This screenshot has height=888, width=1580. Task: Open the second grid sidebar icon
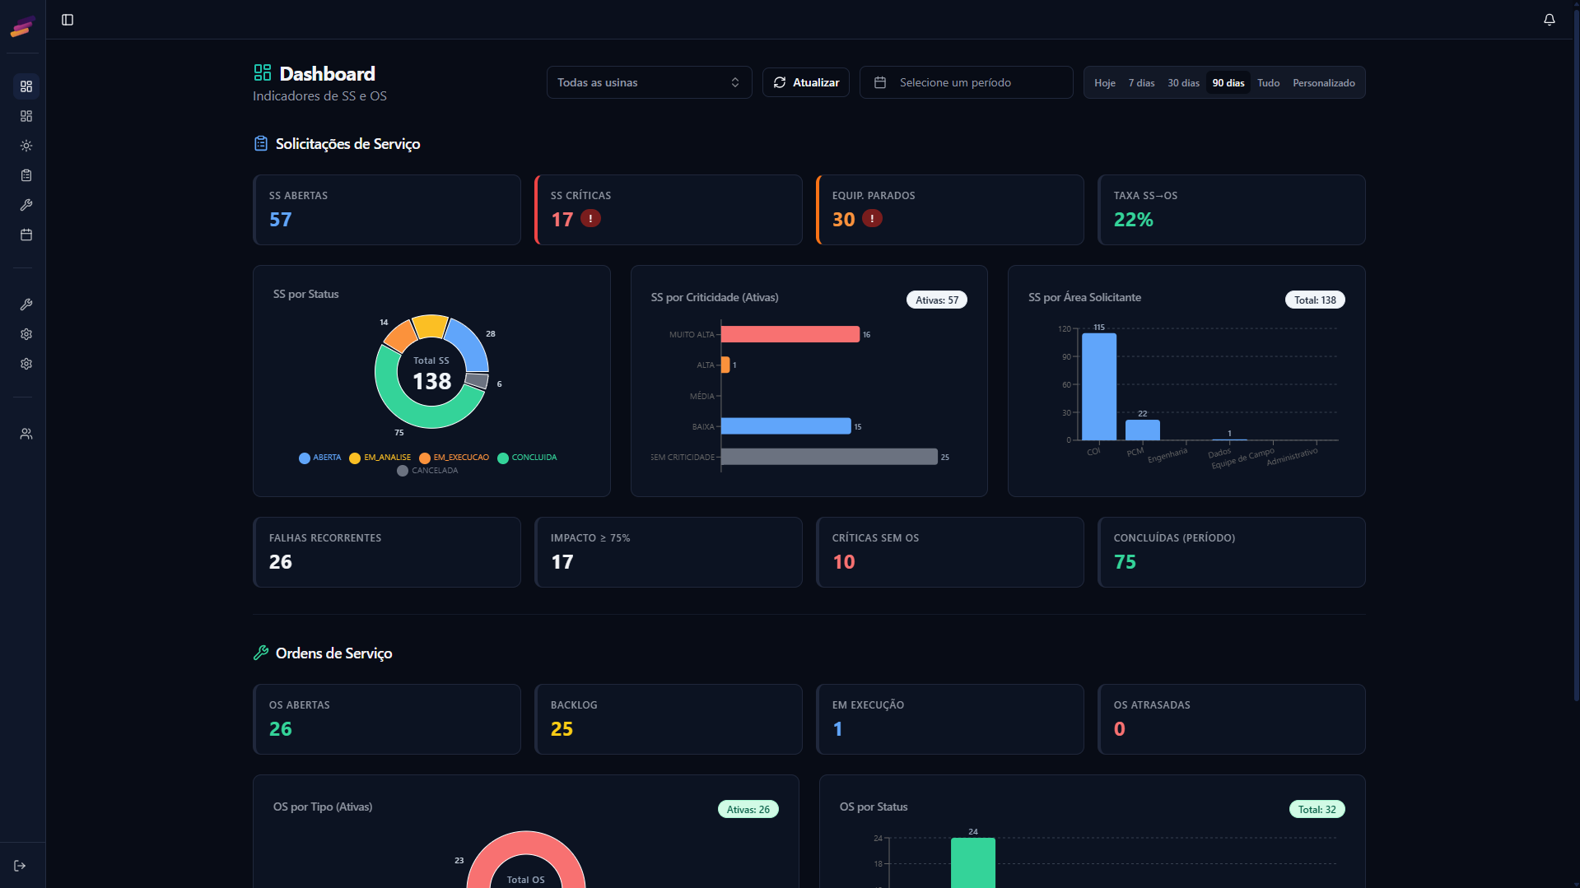coord(26,116)
